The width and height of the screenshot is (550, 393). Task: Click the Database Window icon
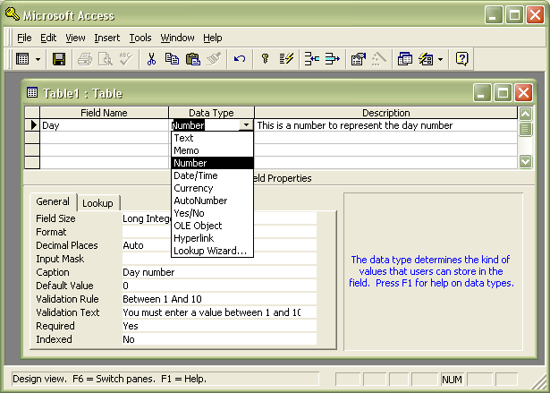click(405, 59)
